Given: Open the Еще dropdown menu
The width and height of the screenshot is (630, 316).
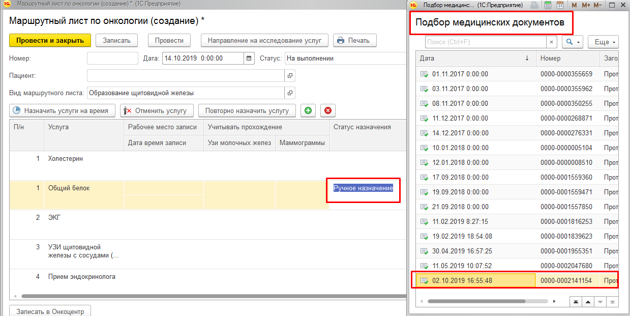Looking at the screenshot, I should point(603,42).
